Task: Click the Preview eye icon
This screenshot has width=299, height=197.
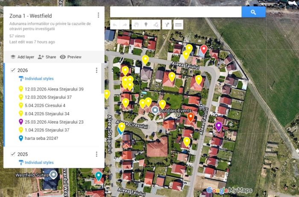Action: tap(63, 57)
